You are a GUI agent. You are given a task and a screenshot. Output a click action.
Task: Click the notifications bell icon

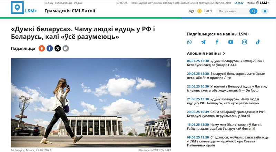(x=265, y=11)
